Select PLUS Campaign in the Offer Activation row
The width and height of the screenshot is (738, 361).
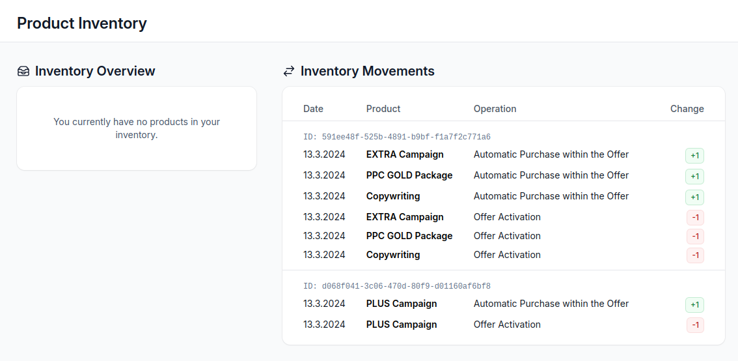pos(402,325)
